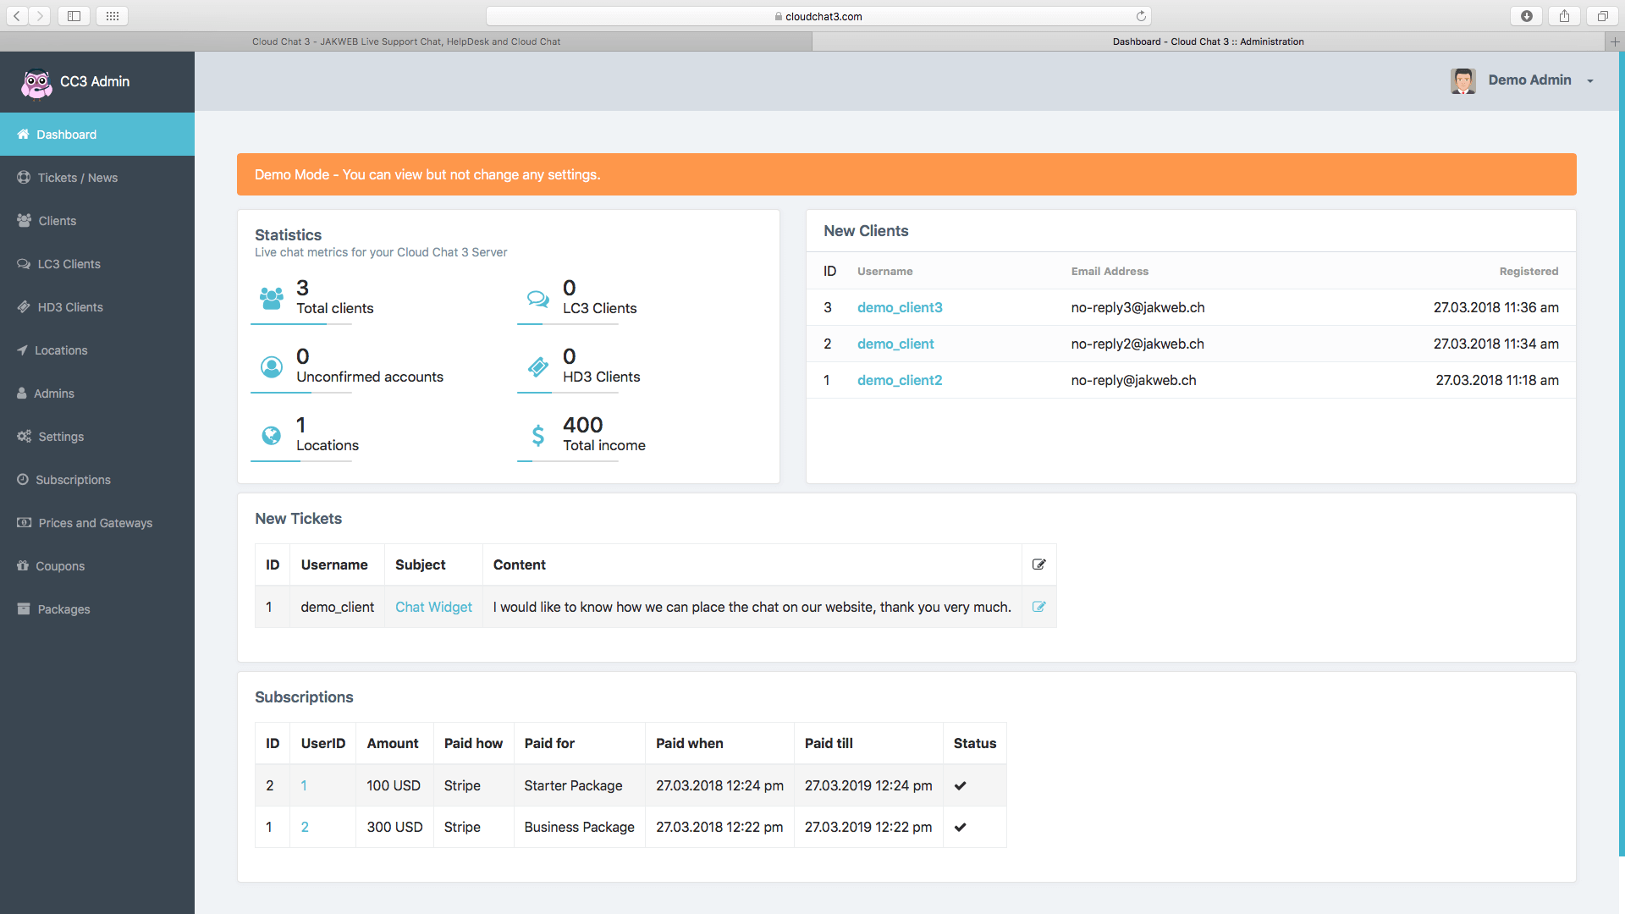Click in the browser address bar
This screenshot has width=1625, height=914.
pos(818,15)
